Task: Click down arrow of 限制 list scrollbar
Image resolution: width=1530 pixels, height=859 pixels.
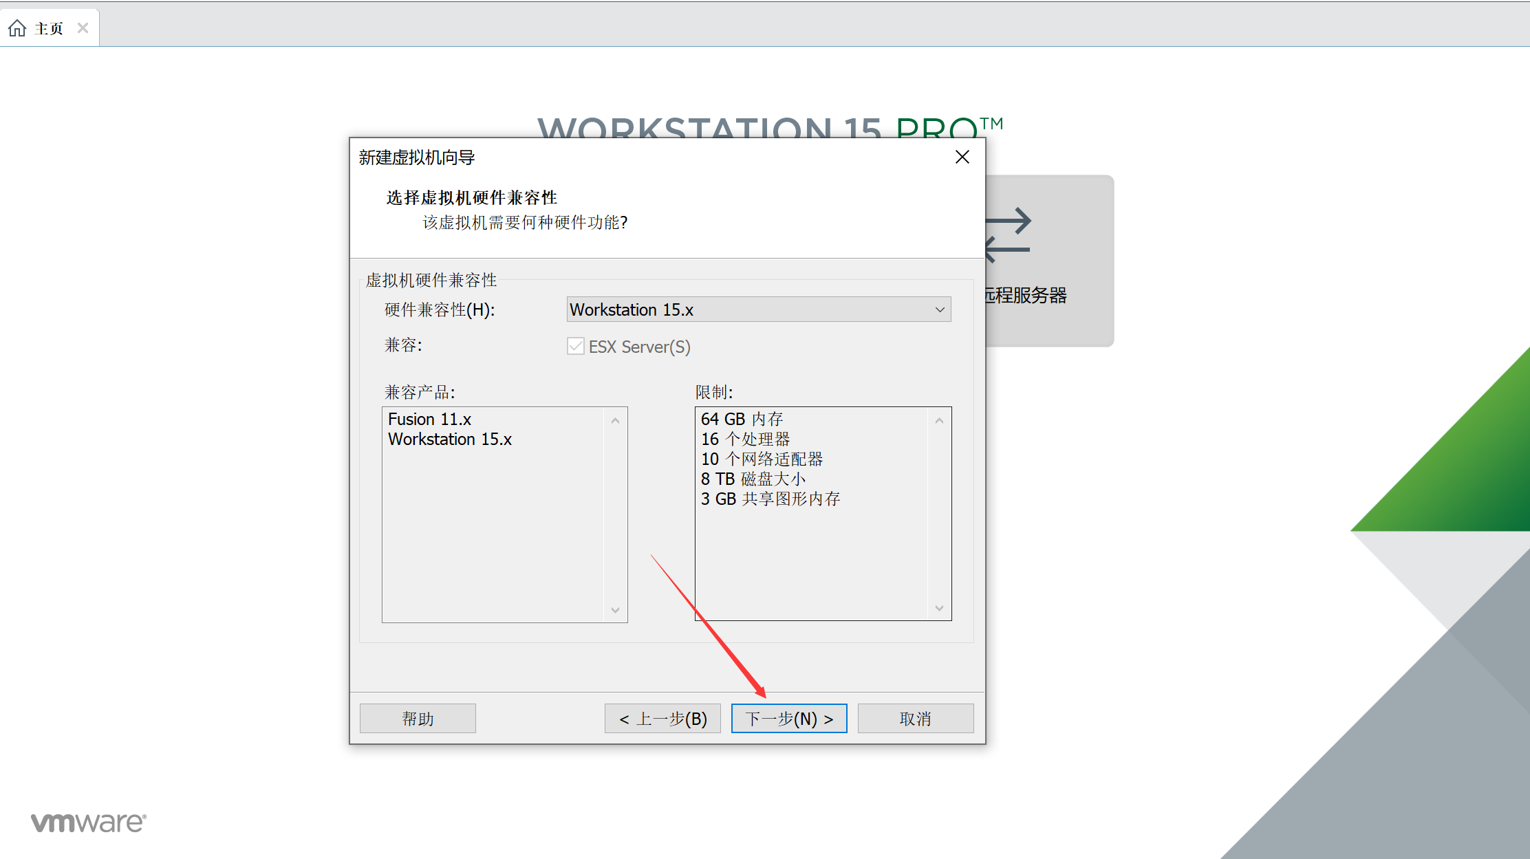Action: [x=939, y=608]
